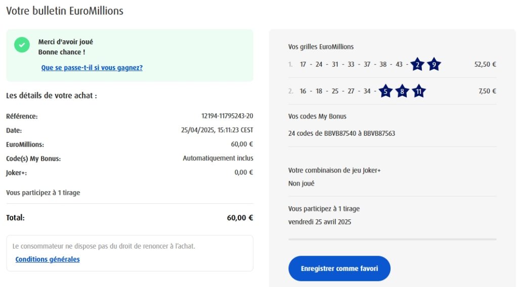Click the My Bonus codes range text
This screenshot has height=287, width=518.
[x=341, y=134]
